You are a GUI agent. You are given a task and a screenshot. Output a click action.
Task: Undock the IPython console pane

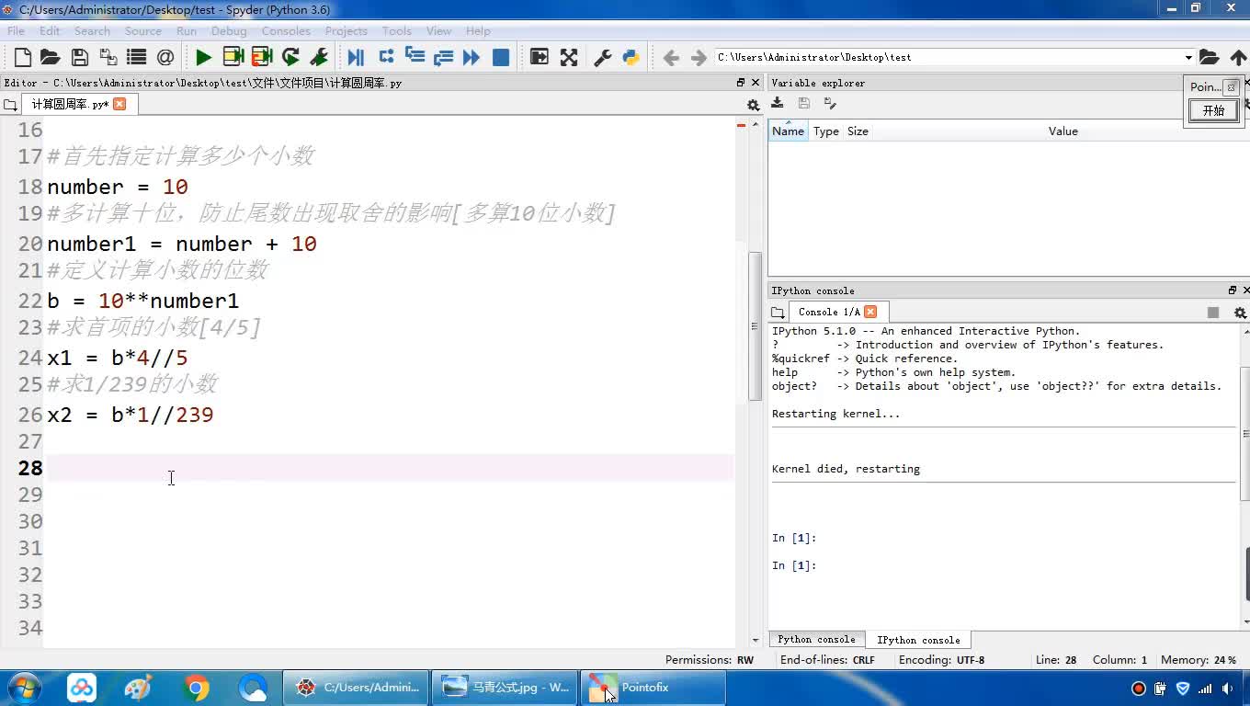1233,290
